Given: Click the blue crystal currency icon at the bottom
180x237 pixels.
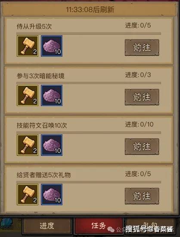Looking at the screenshot, I should pyautogui.click(x=7, y=224).
